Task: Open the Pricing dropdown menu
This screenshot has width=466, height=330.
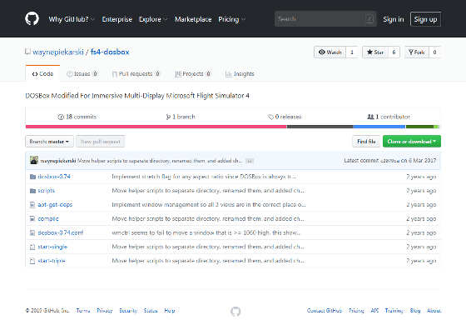Action: [x=232, y=19]
